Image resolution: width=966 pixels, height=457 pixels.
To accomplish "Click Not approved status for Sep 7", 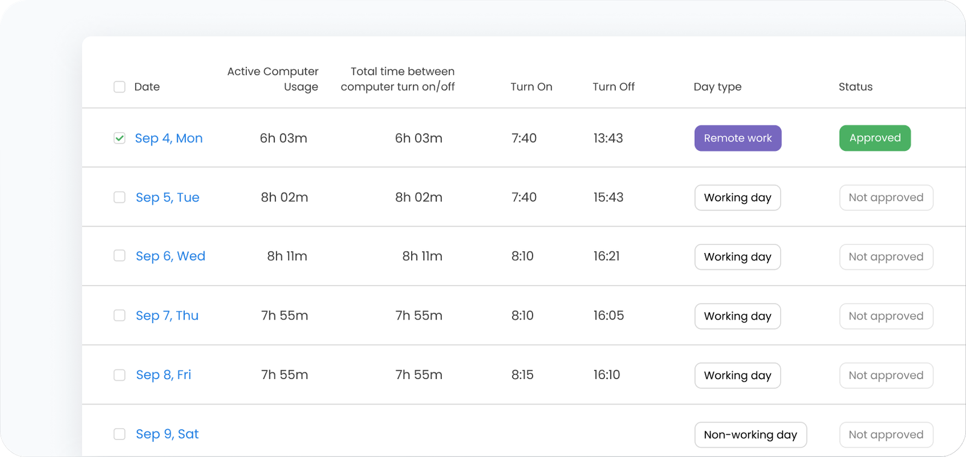I will pos(886,316).
